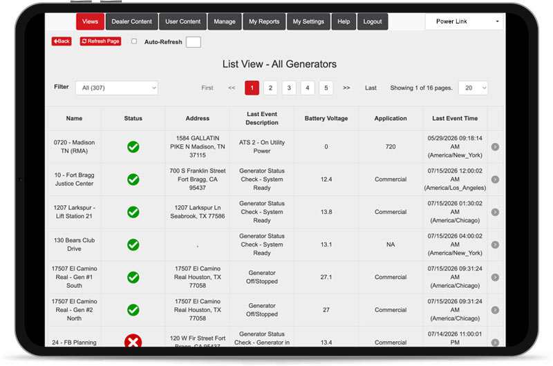Select current page 1 button
The image size is (553, 366).
[x=252, y=88]
